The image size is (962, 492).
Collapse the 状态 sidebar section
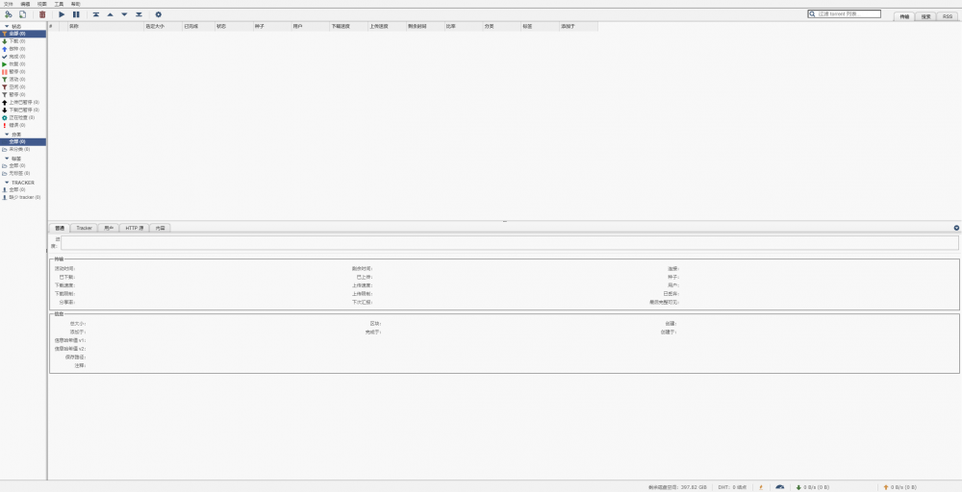7,26
